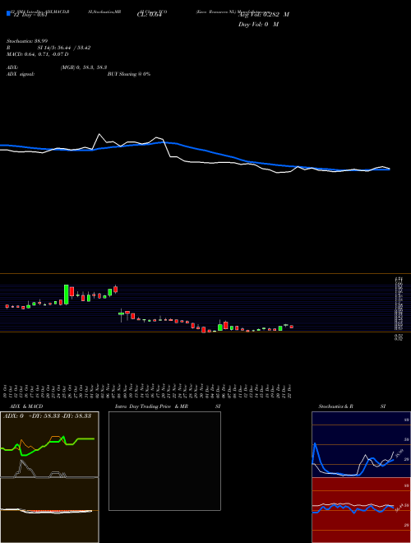
Task: Click the spike peak on the white price line
Action: pos(99,134)
